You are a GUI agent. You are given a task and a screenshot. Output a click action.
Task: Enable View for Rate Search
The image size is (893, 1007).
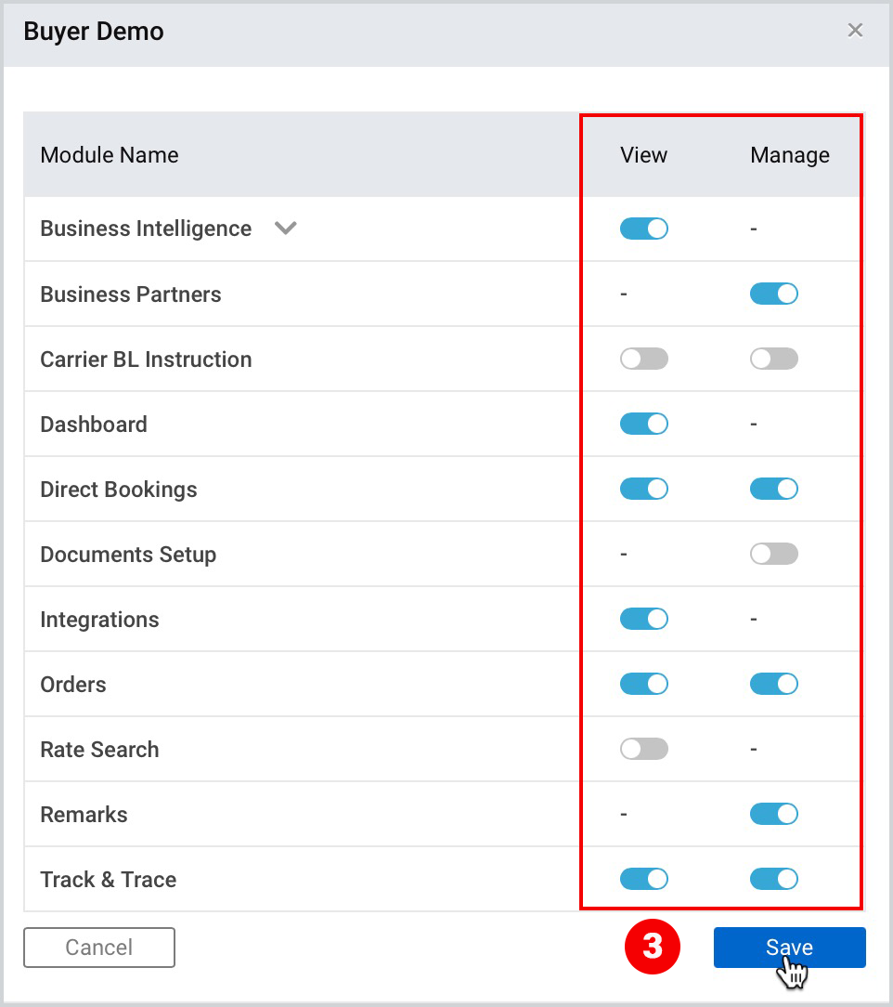point(643,749)
